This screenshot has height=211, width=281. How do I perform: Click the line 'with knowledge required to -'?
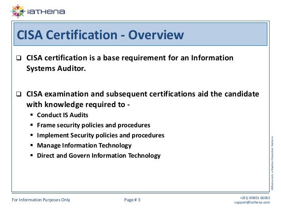(x=78, y=104)
